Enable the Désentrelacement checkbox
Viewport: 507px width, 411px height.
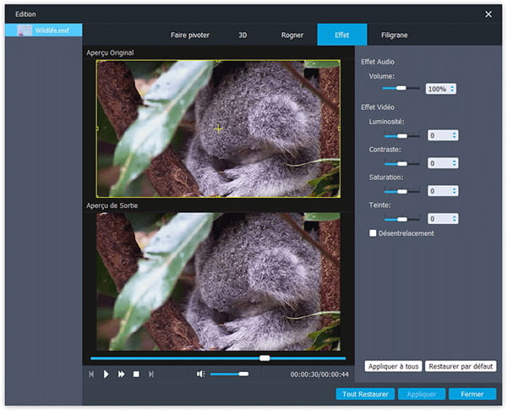tap(373, 233)
